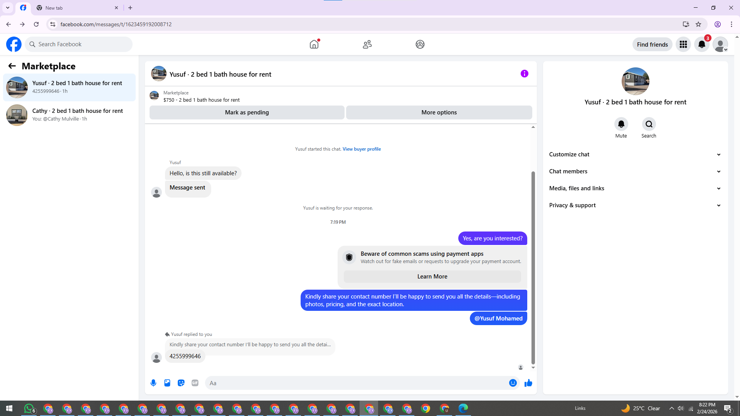Go to the Facebook Home tab
The image size is (740, 416).
coord(314,44)
